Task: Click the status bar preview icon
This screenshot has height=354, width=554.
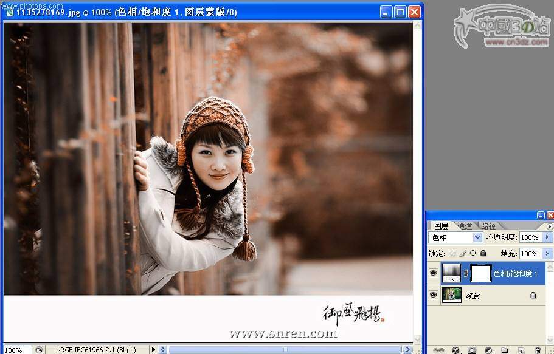Action: coord(38,350)
